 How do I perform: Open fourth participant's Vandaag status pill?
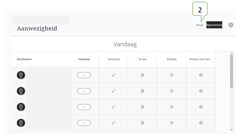84,123
